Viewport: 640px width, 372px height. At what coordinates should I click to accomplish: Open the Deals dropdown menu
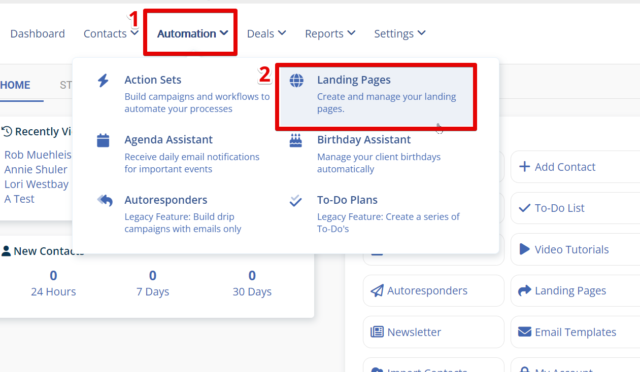[266, 33]
